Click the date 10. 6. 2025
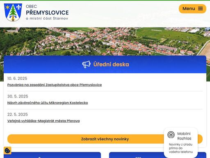210x158 pixels. pyautogui.click(x=17, y=79)
